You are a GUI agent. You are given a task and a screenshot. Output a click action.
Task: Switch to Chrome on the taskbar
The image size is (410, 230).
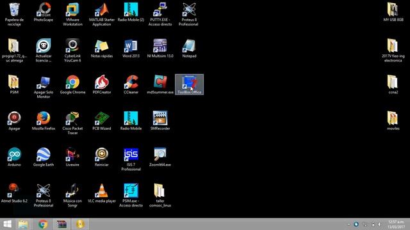click(43, 224)
